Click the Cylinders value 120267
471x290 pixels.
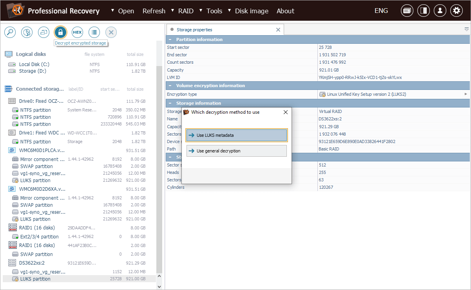(x=326, y=187)
